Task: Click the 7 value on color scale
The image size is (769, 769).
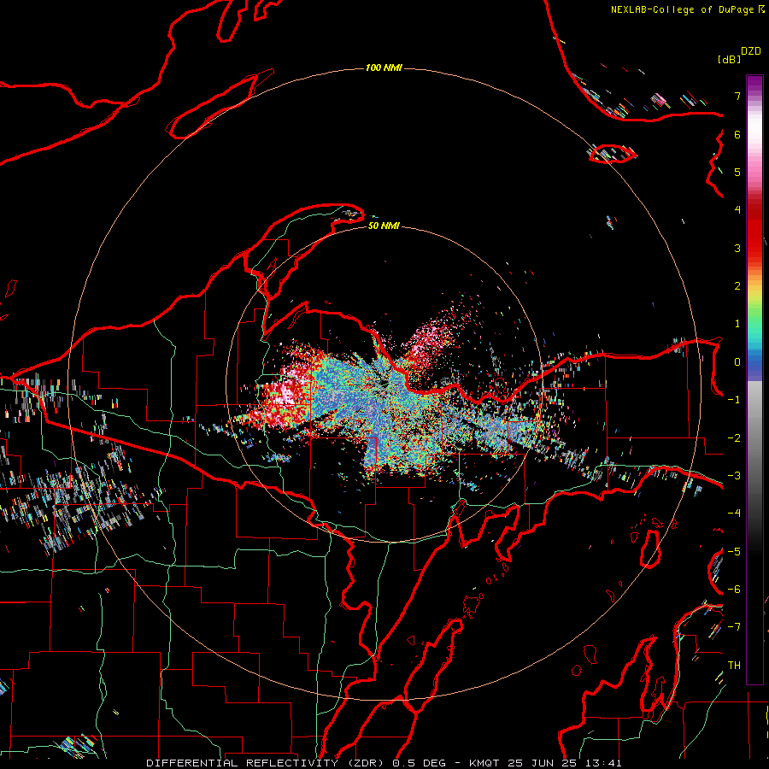Action: pyautogui.click(x=737, y=96)
